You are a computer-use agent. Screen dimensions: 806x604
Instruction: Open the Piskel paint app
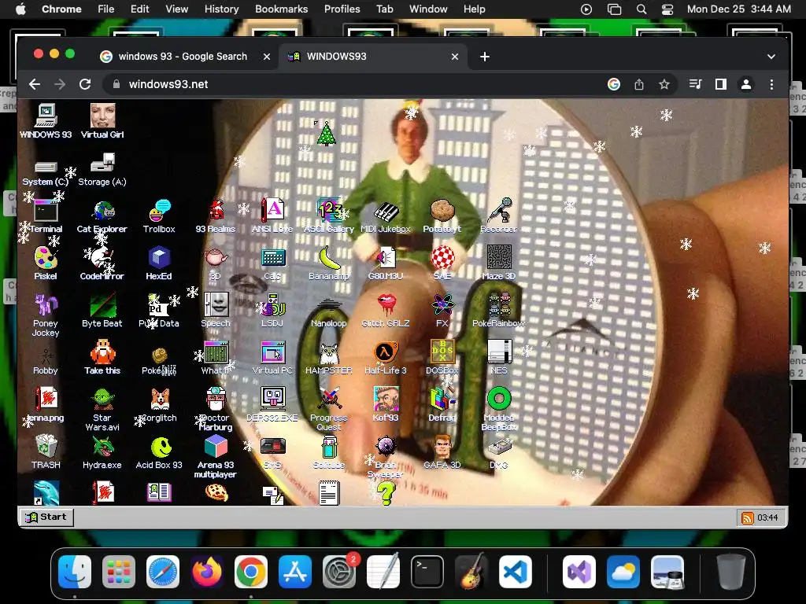46,263
